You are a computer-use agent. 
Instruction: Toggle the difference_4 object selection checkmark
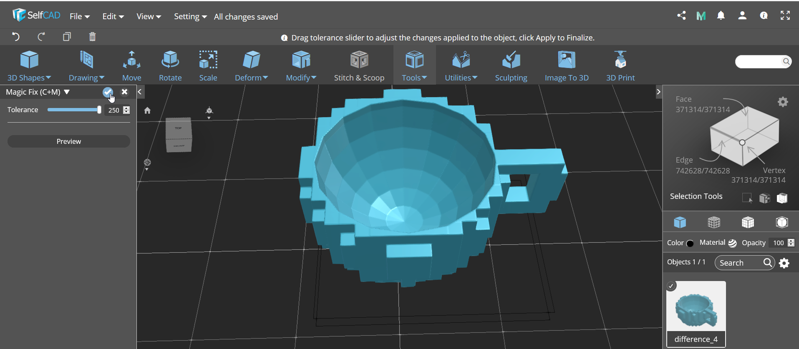(671, 286)
